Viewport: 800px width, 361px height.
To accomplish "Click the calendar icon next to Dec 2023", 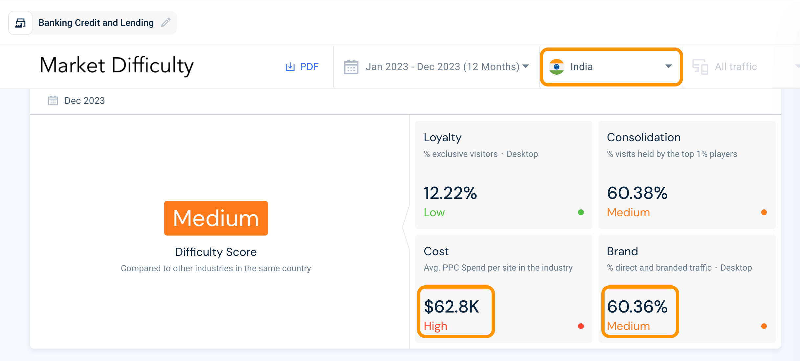I will [x=53, y=100].
